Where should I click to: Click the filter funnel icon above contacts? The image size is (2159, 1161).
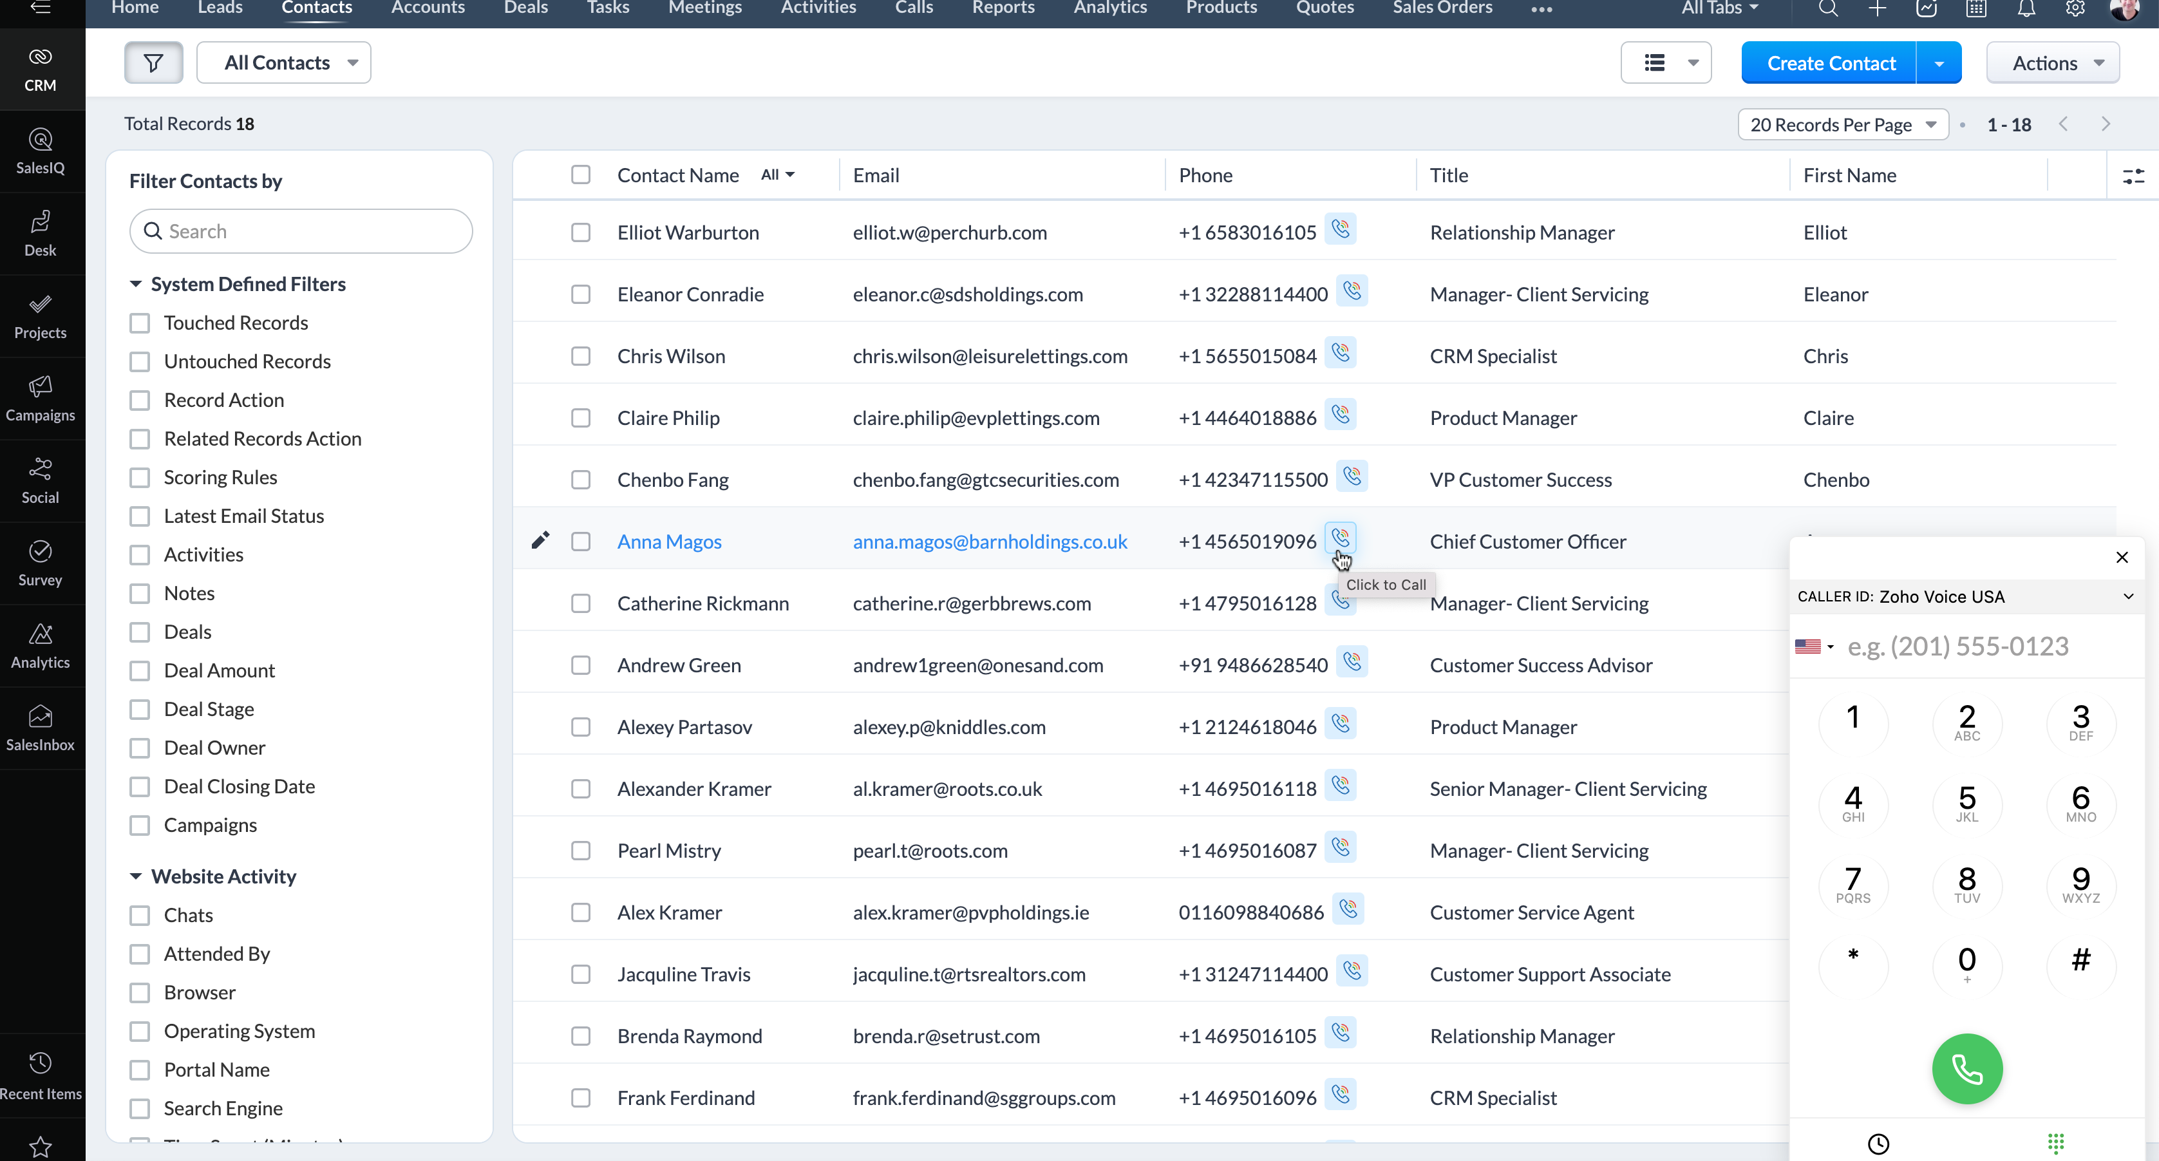(153, 62)
